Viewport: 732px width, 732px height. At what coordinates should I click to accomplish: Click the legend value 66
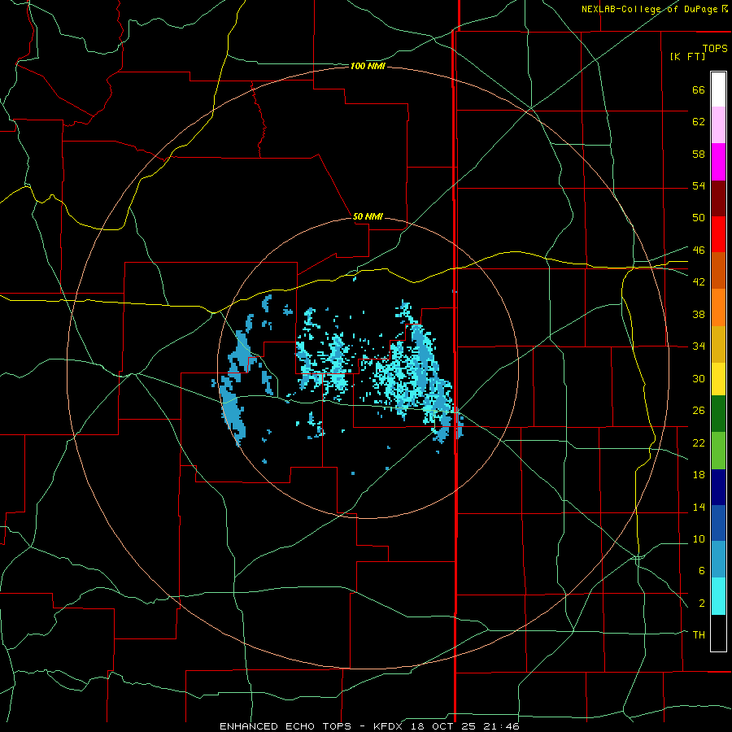699,89
